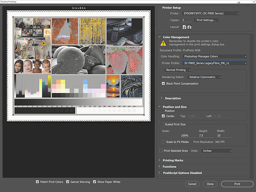Toggle Match Print Colors checkbox
The height and width of the screenshot is (192, 256).
tap(38, 182)
